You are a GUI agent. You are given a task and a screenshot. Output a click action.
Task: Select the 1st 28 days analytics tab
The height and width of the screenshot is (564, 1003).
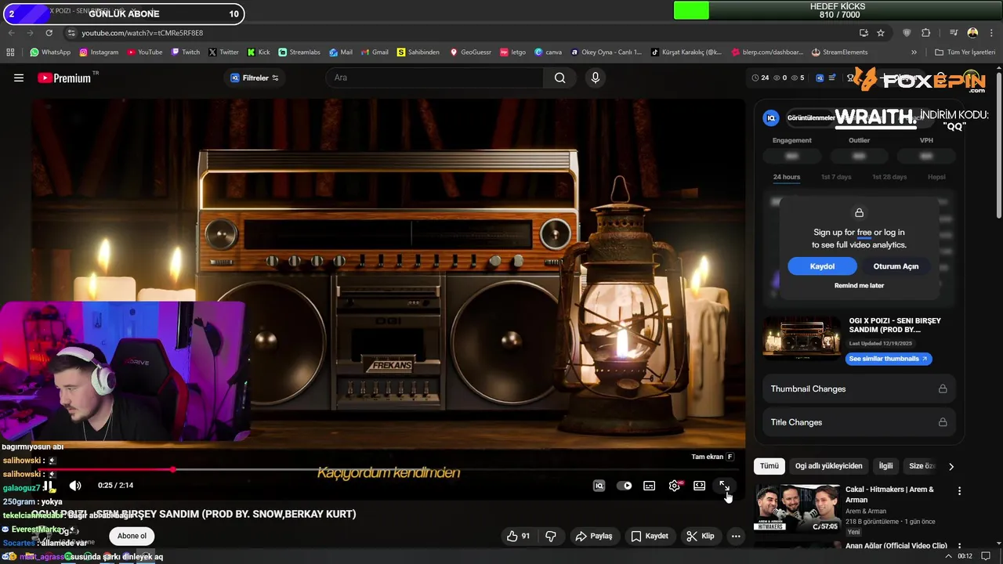(889, 177)
